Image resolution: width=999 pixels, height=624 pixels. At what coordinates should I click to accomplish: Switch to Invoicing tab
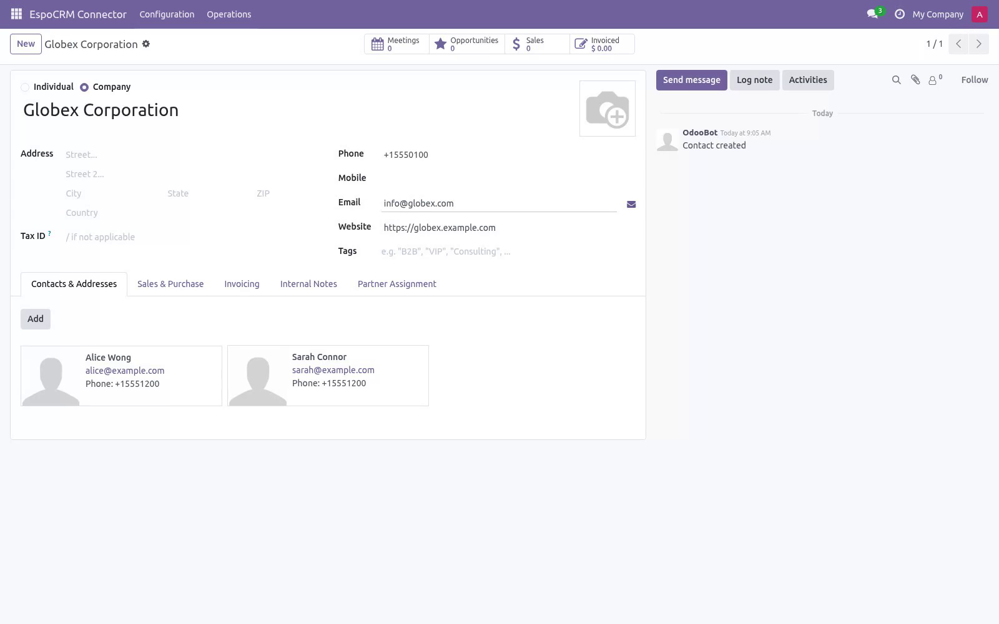242,284
